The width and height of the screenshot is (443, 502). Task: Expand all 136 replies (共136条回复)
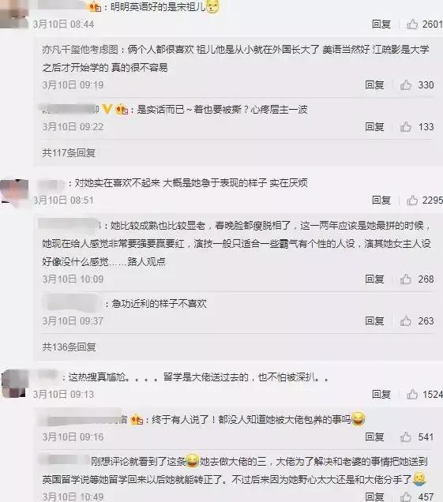pyautogui.click(x=69, y=347)
